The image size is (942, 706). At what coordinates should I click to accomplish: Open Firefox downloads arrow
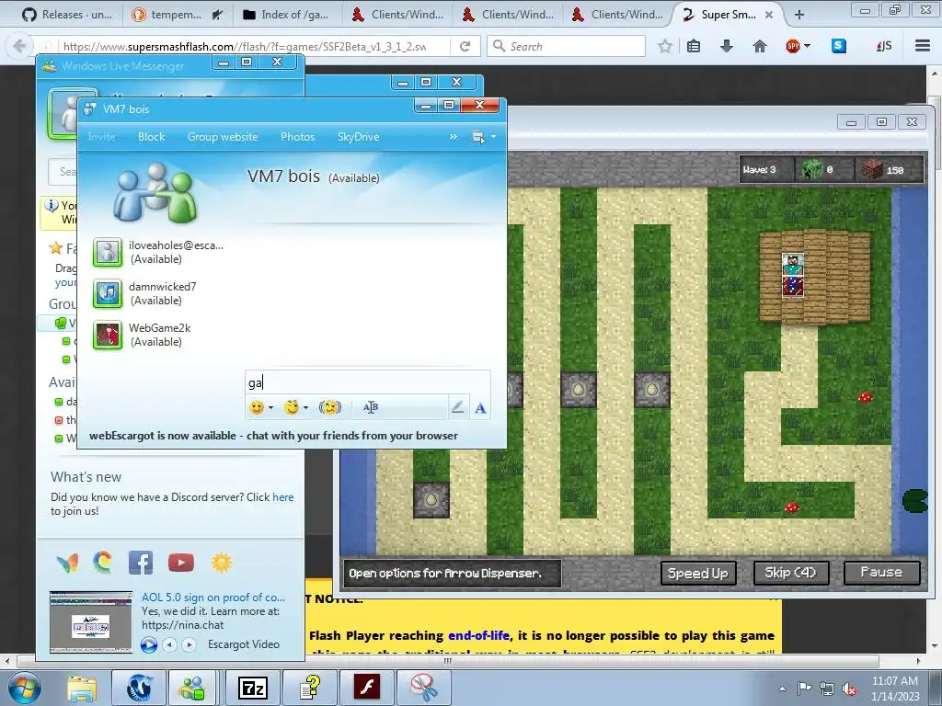tap(727, 46)
